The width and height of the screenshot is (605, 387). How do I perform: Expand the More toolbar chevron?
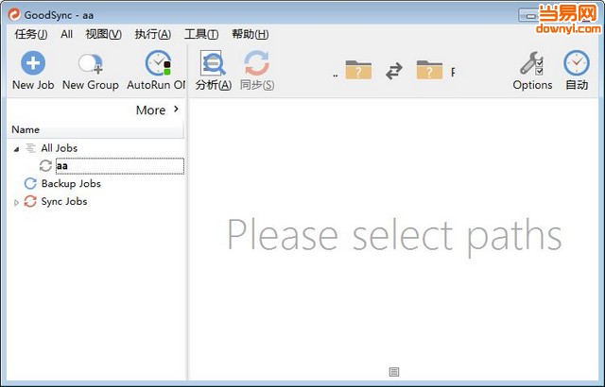click(175, 109)
